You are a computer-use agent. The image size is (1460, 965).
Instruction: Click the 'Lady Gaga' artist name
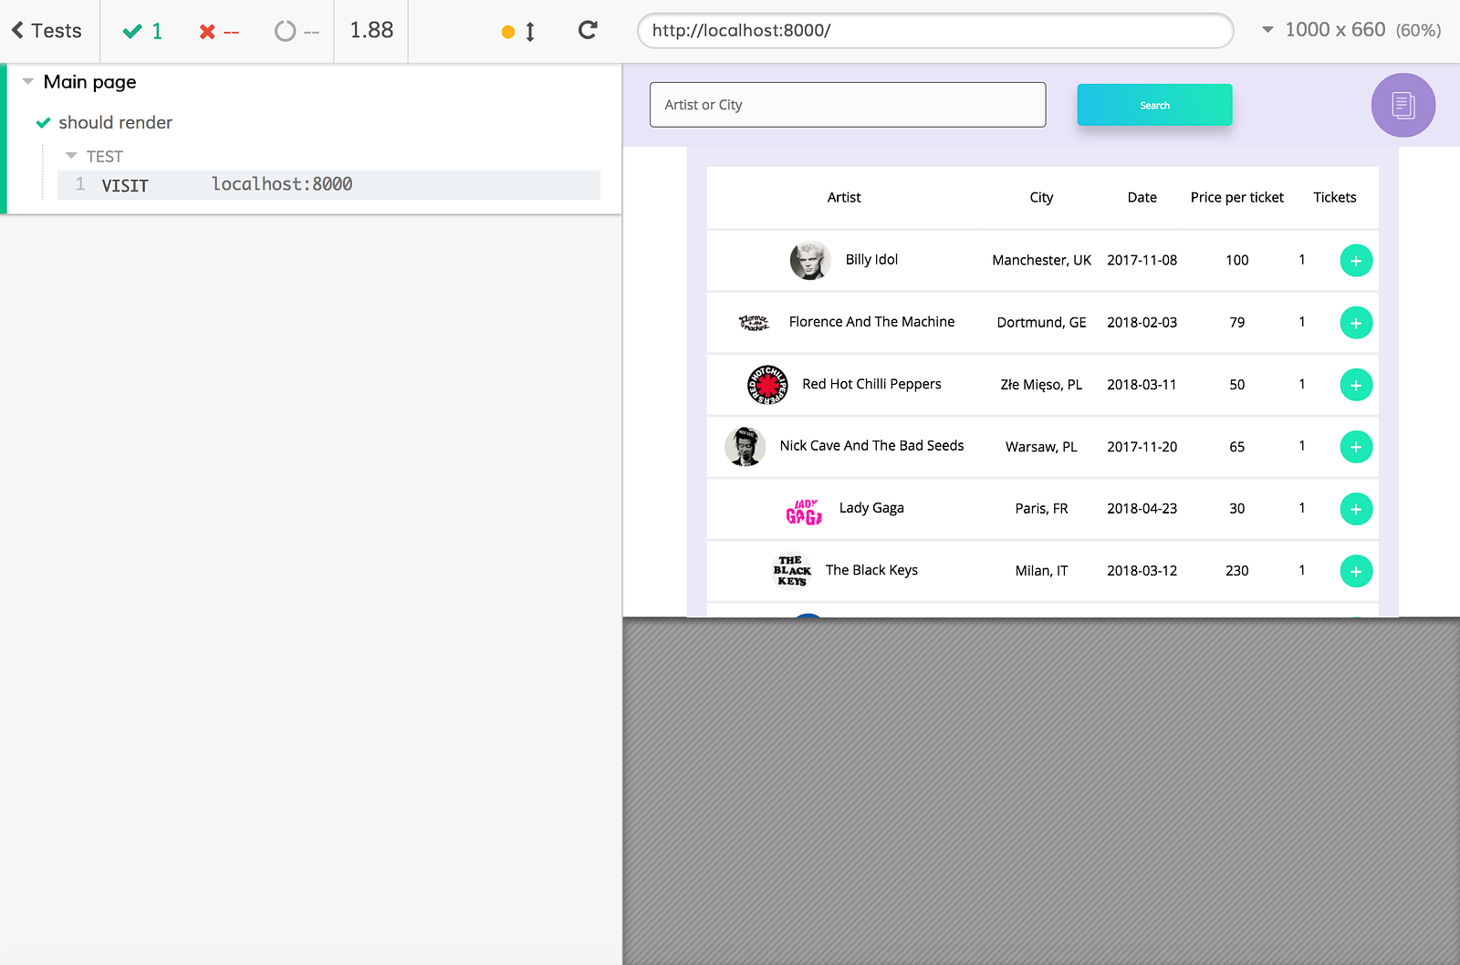pyautogui.click(x=871, y=508)
